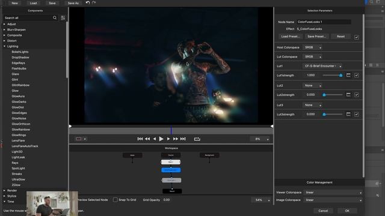Expand the Composite category
The height and width of the screenshot is (216, 385).
point(4,35)
